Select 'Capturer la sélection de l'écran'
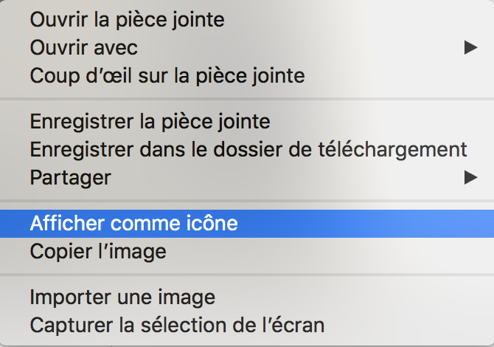This screenshot has width=494, height=347. (x=177, y=324)
